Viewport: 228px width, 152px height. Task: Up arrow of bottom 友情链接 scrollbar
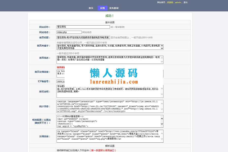coord(162,134)
